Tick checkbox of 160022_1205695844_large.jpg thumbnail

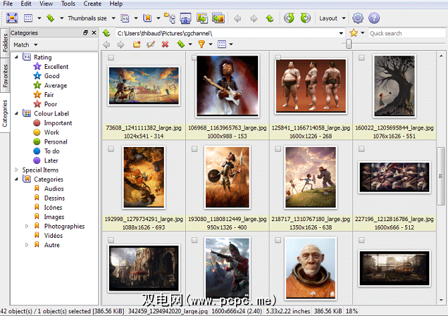coord(362,58)
